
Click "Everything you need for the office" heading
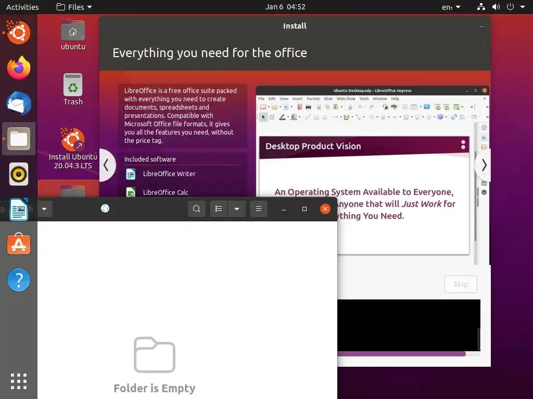(x=210, y=53)
